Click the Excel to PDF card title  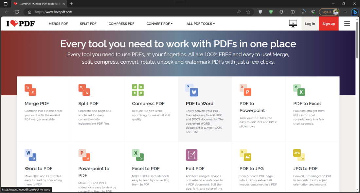[x=146, y=169]
